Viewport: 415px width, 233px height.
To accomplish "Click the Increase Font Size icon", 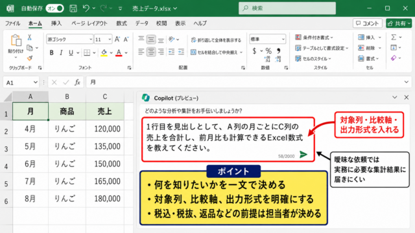I will pyautogui.click(x=117, y=39).
